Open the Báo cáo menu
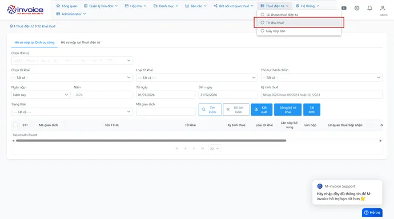Screen dimensions: 394x219 196,6
